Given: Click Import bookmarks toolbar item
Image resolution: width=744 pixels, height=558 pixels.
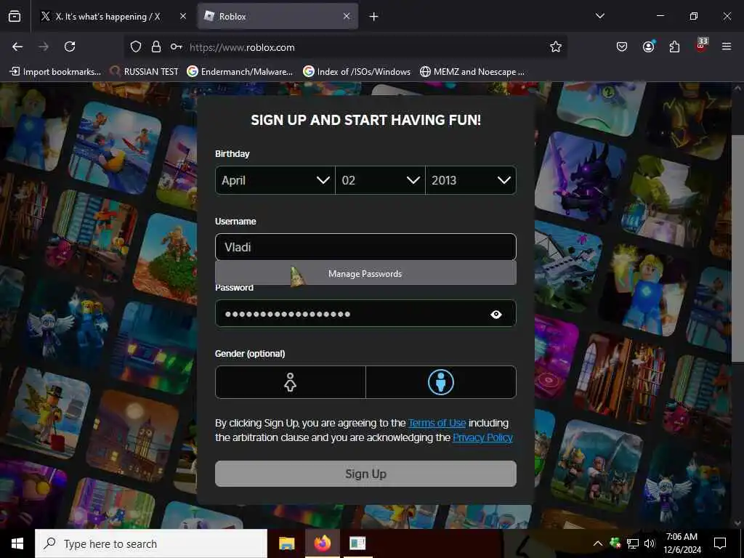Looking at the screenshot, I should [55, 72].
